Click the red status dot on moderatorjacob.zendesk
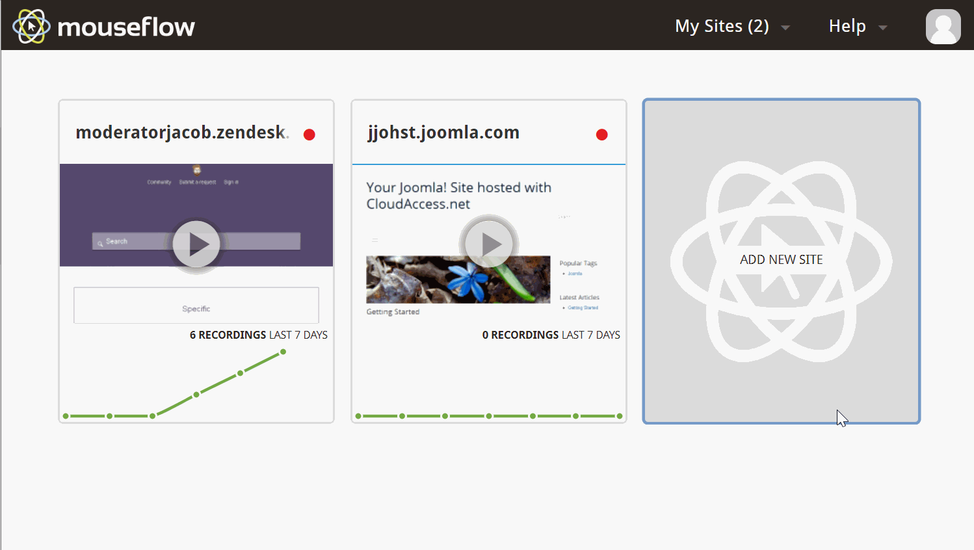This screenshot has width=974, height=550. click(x=309, y=135)
